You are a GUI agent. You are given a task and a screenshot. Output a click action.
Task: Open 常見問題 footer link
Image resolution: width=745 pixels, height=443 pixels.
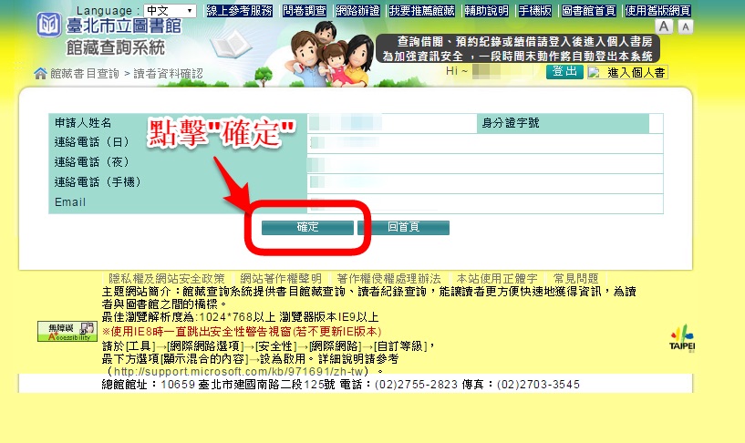tap(576, 278)
